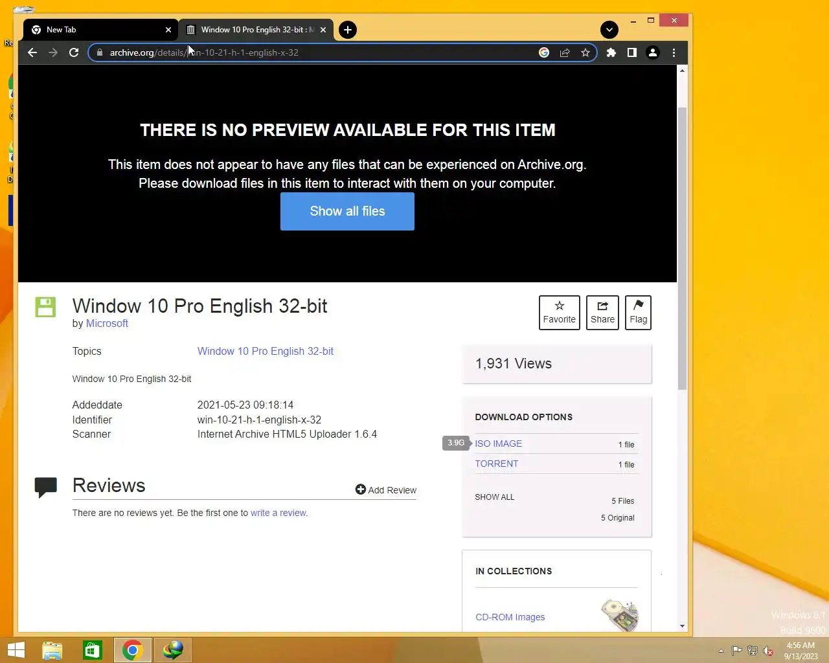
Task: Toggle the Chrome side panel icon
Action: pyautogui.click(x=631, y=52)
